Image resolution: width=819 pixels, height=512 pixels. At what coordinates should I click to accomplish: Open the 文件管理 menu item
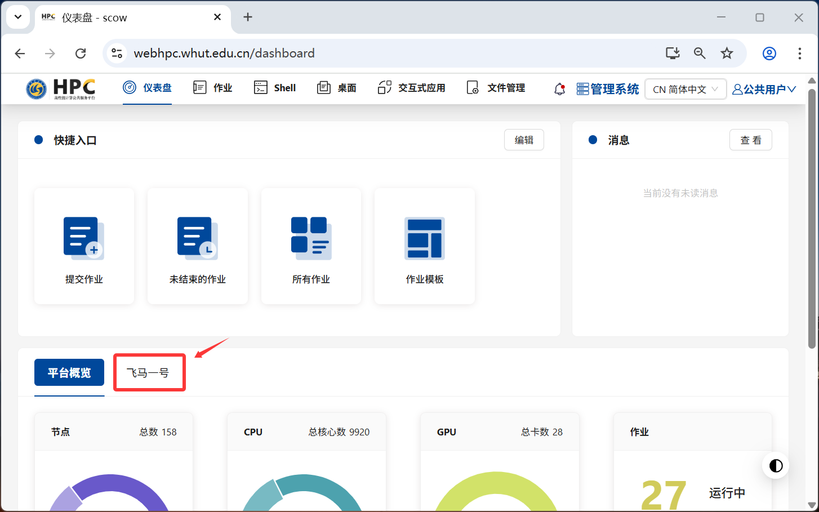coord(496,88)
